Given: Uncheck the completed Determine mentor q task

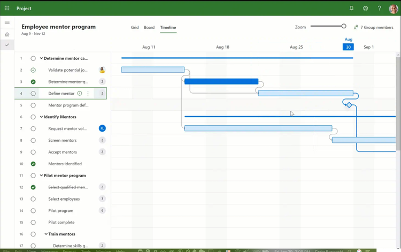Looking at the screenshot, I should pos(33,82).
